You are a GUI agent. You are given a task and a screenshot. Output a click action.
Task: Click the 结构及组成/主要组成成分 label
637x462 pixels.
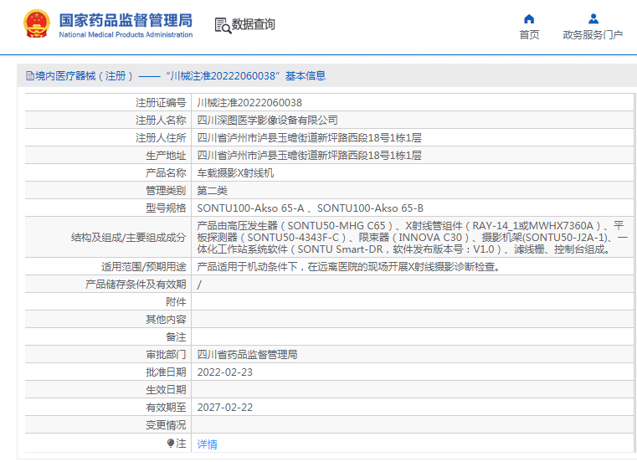(x=128, y=238)
